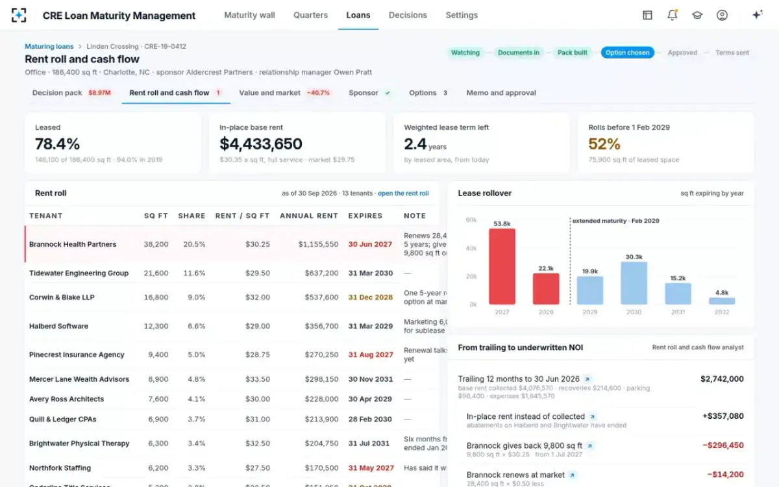
Task: Click the app logo icon
Action: click(19, 15)
